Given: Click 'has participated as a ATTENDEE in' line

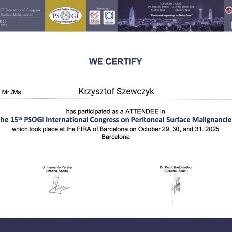Looking at the screenshot, I should [x=116, y=111].
